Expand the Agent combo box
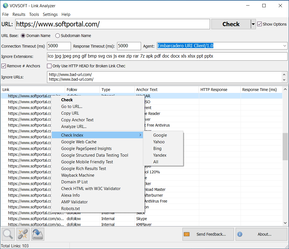289x249 pixels. pos(285,46)
